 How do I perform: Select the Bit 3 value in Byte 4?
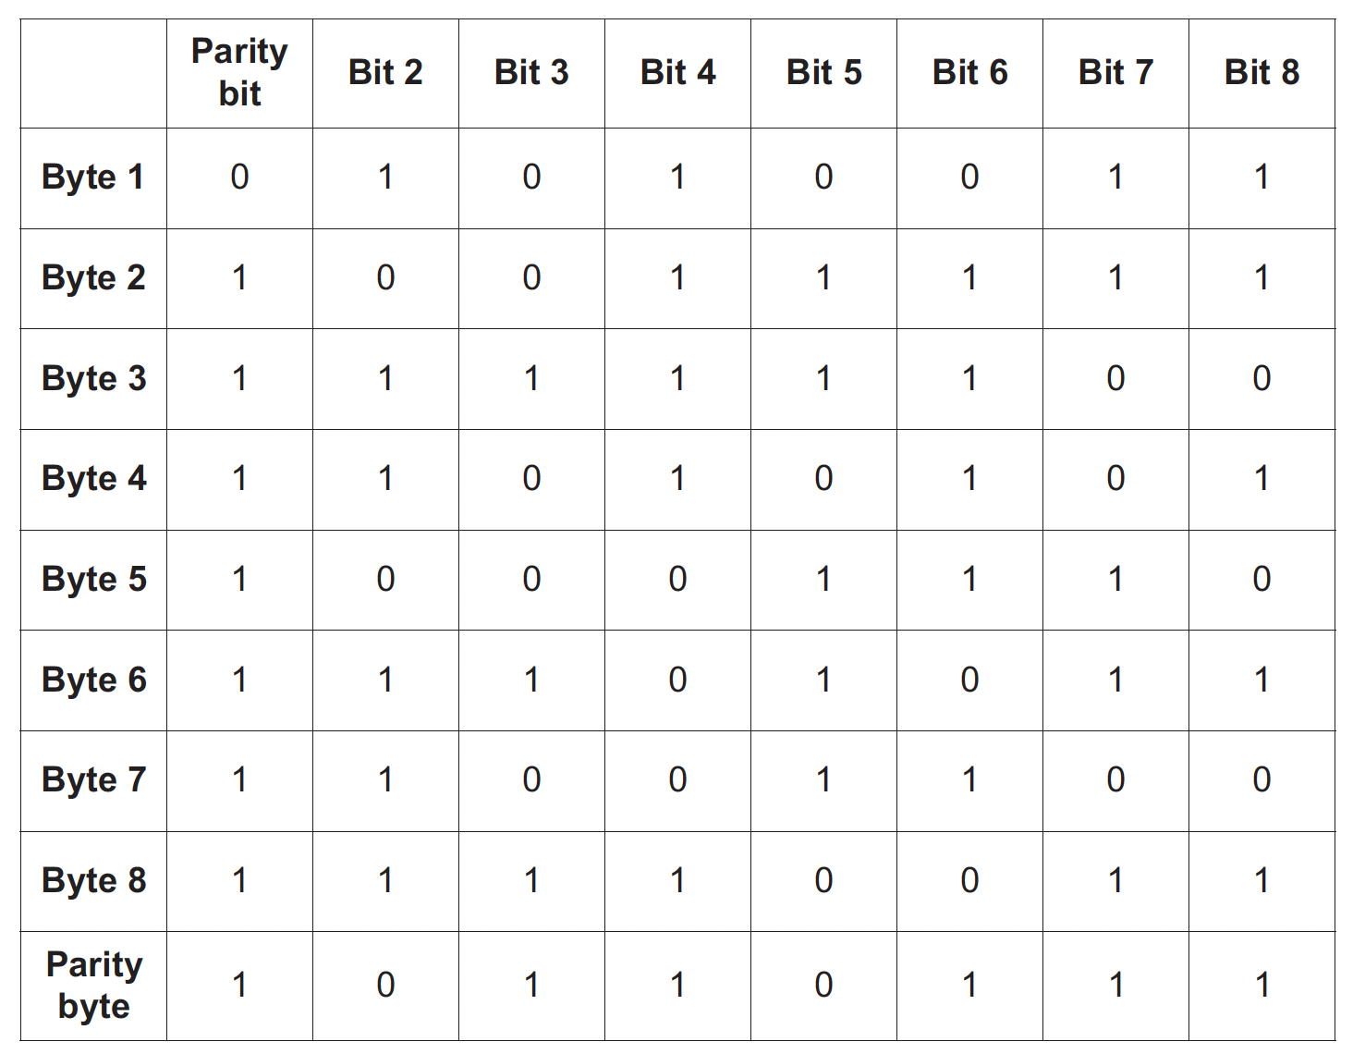[531, 479]
